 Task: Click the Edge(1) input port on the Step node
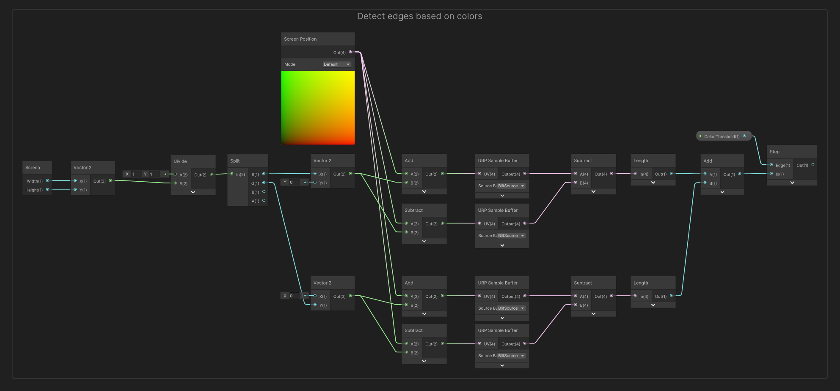(772, 165)
